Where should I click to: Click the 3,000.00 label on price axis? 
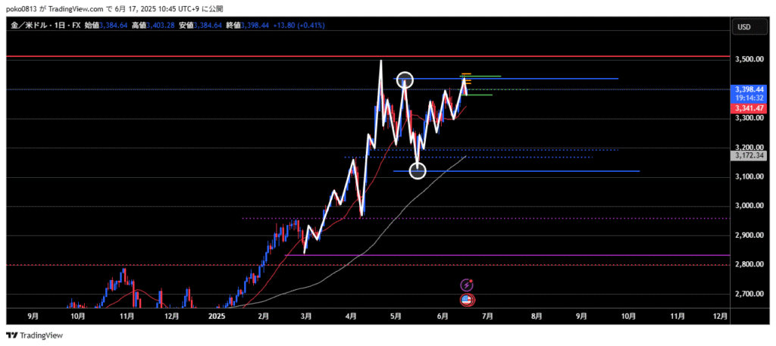(x=749, y=206)
